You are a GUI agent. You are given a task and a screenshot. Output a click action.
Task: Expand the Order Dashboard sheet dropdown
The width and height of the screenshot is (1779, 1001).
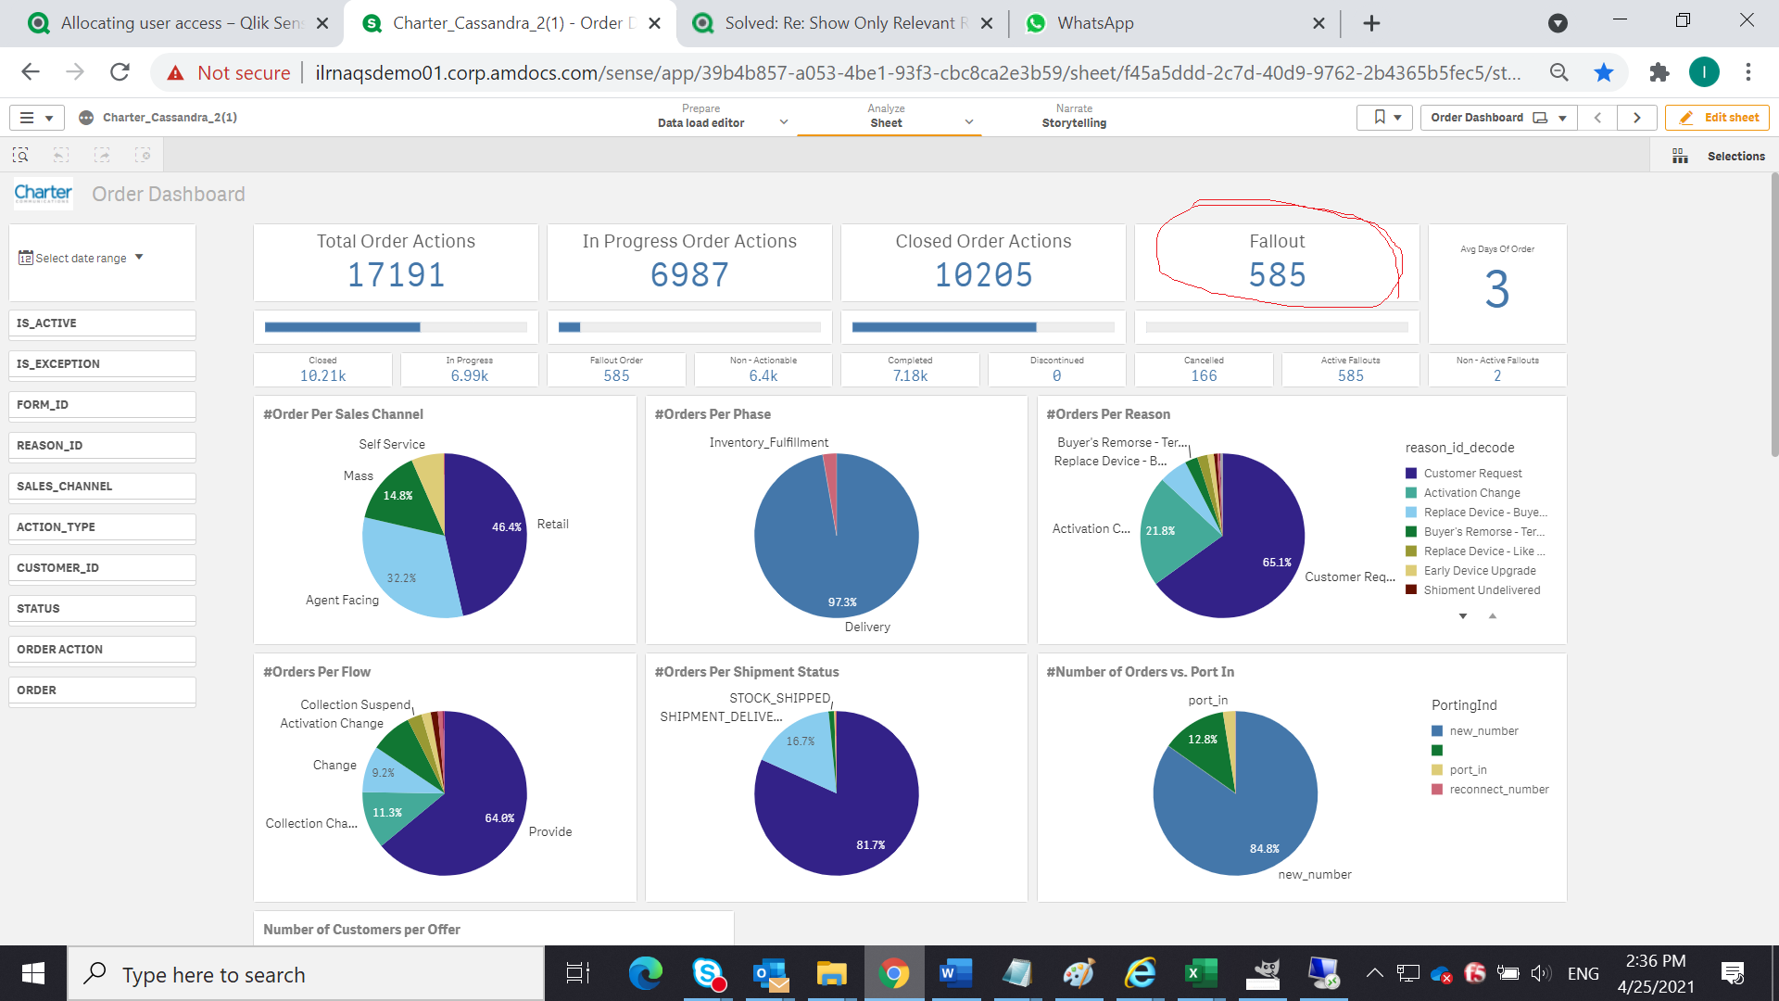tap(1562, 118)
